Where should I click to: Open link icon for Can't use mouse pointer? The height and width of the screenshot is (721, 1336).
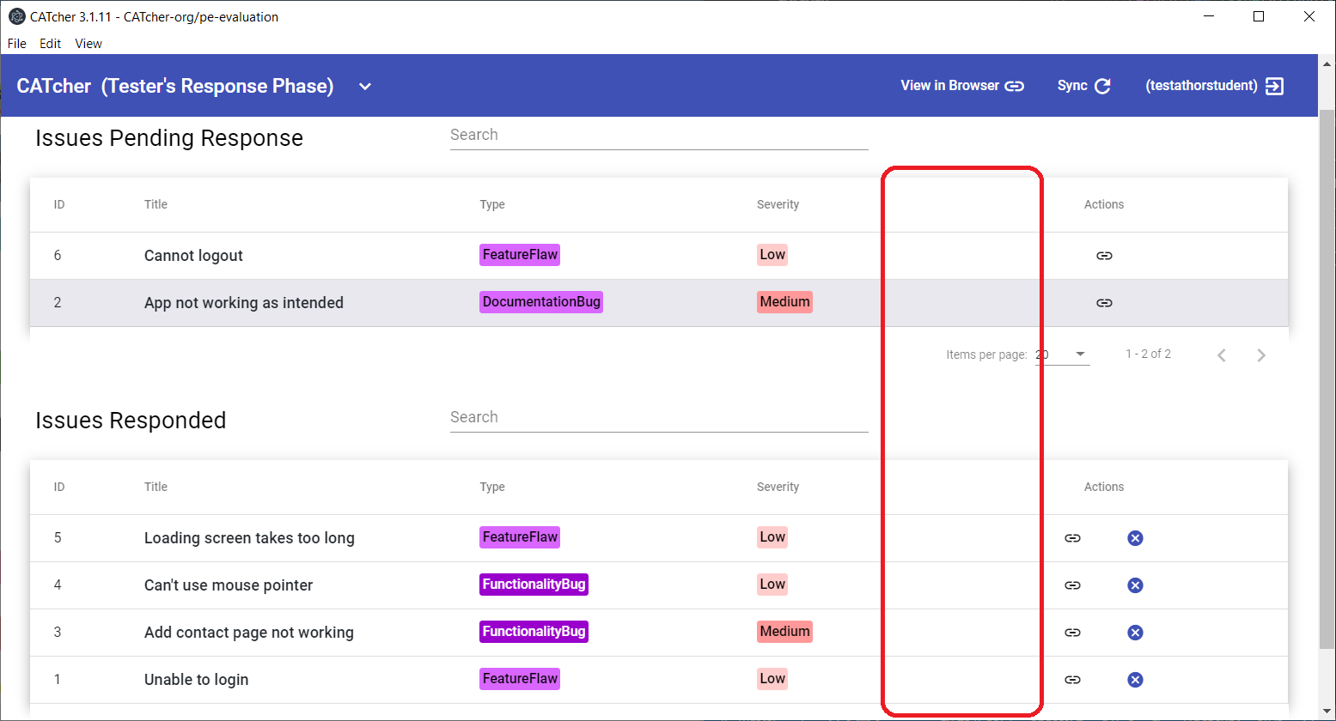point(1072,585)
